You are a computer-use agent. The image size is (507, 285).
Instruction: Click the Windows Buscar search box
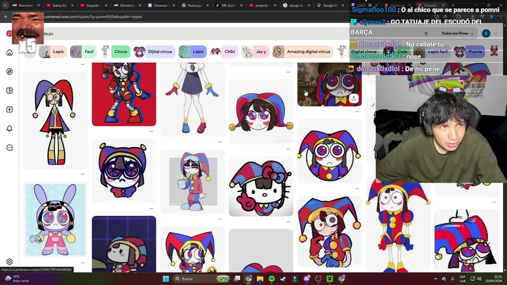(x=202, y=279)
